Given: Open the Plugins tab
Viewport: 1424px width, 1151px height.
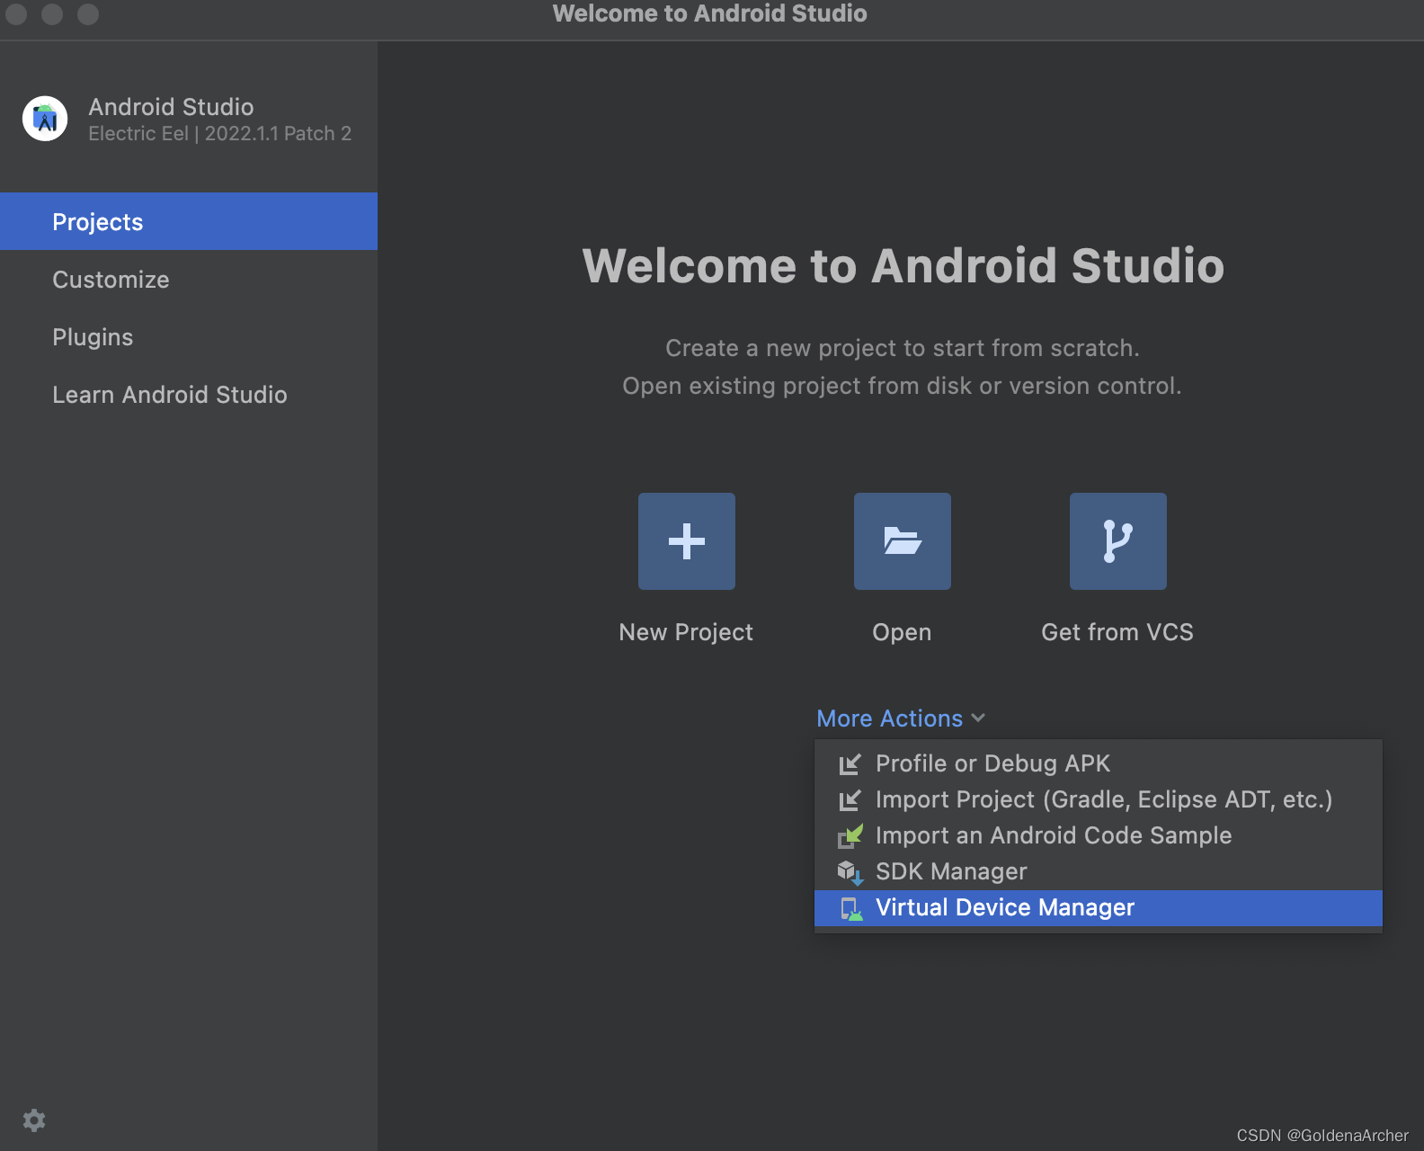Looking at the screenshot, I should point(189,336).
